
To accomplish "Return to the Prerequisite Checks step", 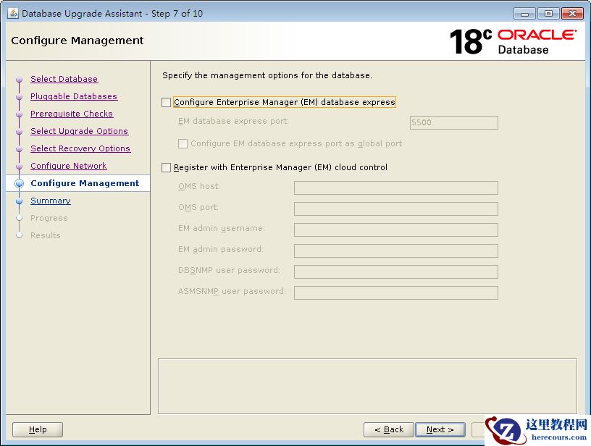I will pos(72,114).
